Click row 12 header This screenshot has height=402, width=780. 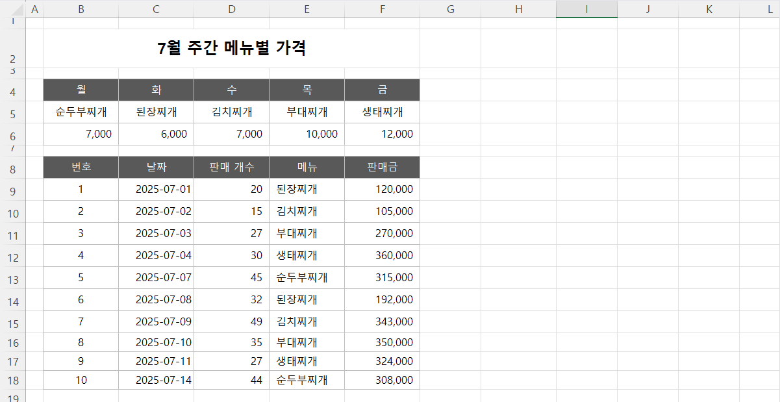[13, 256]
